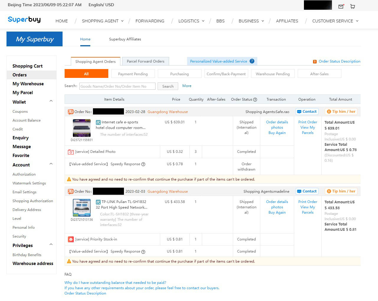Image resolution: width=378 pixels, height=301 pixels.
Task: Select the Shopping Agent Orders tab
Action: 95,61
